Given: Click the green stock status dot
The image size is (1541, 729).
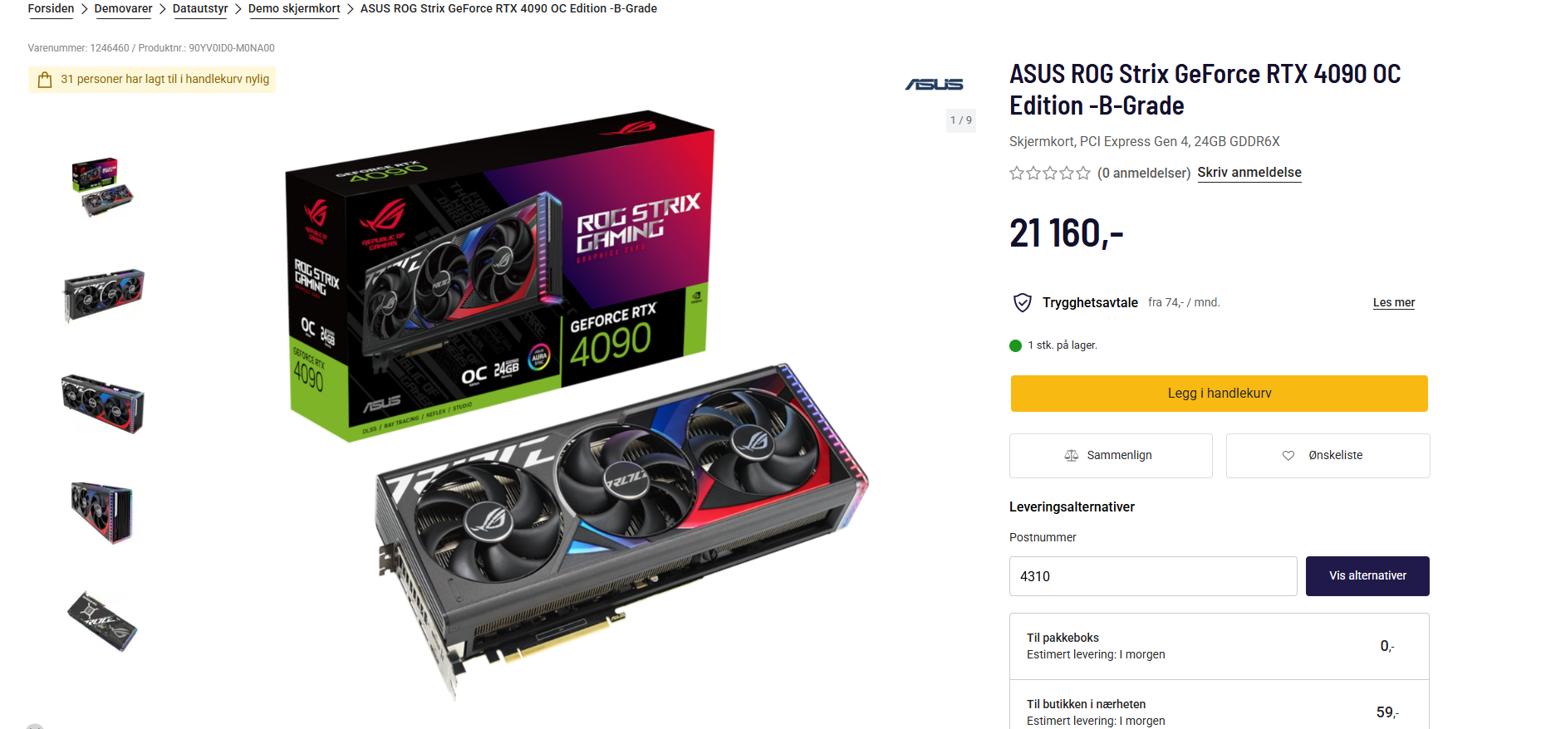Looking at the screenshot, I should point(1015,345).
